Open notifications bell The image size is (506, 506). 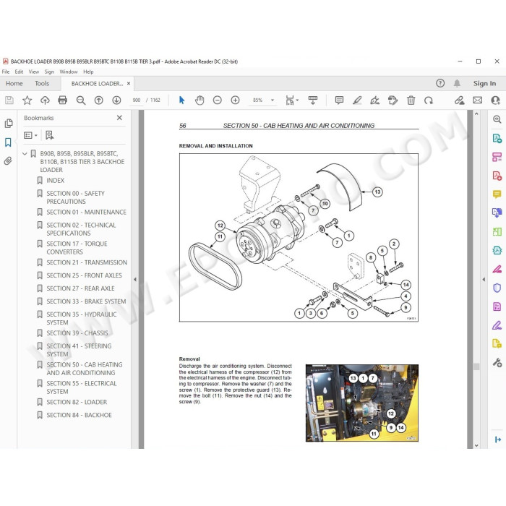(x=457, y=83)
